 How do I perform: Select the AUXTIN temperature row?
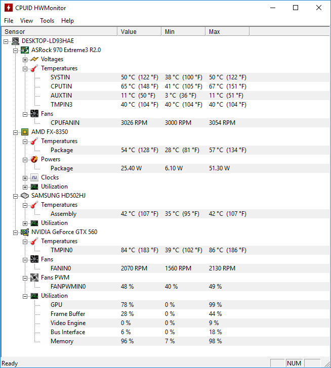click(x=189, y=96)
